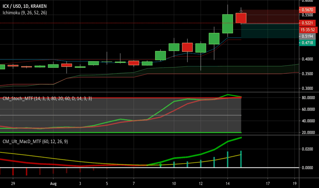The width and height of the screenshot is (319, 188).
Task: Click the 0.0200 MACD axis value
Action: tap(307, 149)
